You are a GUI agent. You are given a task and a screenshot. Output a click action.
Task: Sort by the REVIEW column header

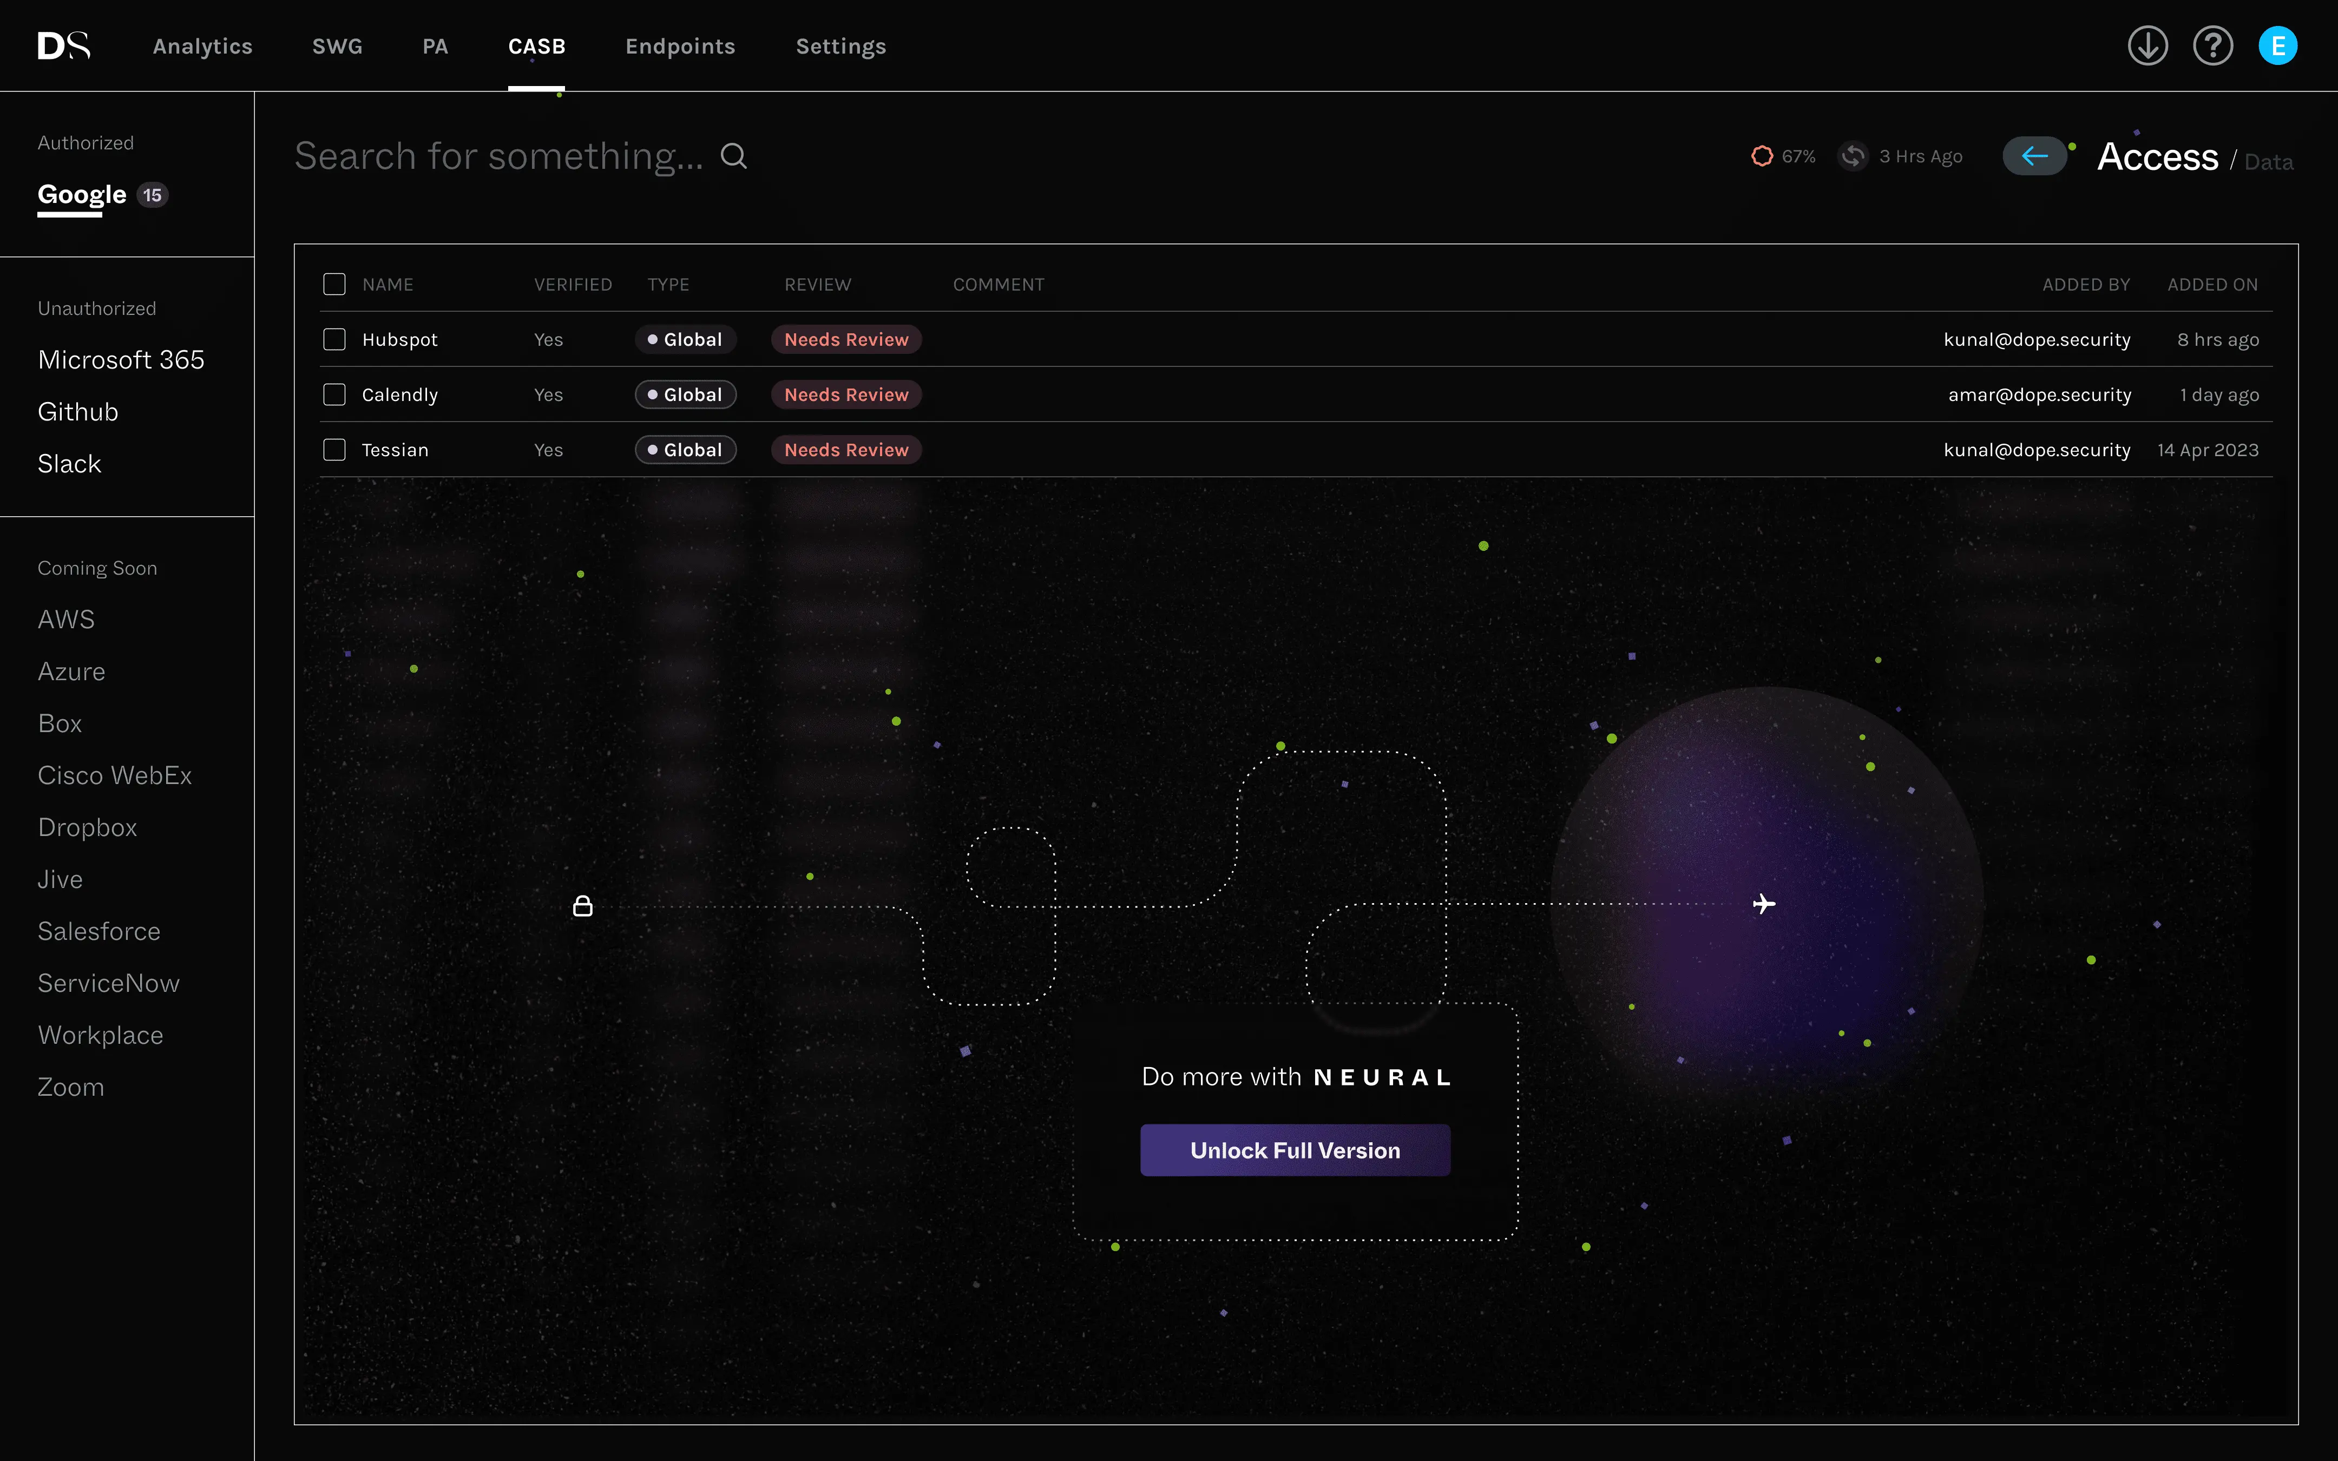[x=817, y=284]
